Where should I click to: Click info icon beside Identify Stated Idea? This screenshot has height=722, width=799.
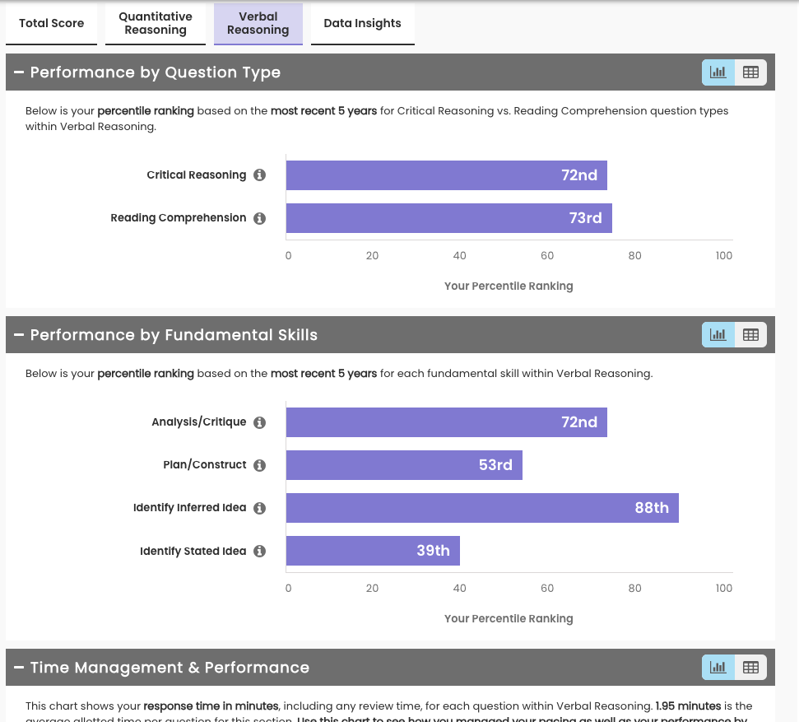tap(260, 551)
